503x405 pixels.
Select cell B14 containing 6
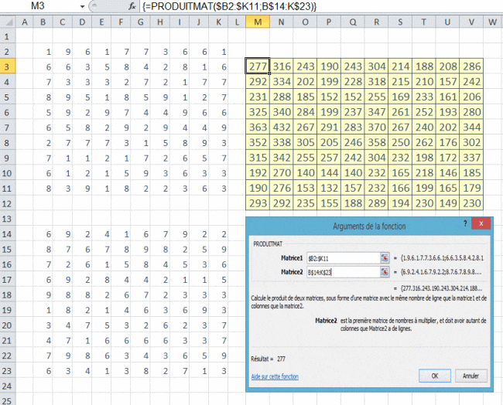pyautogui.click(x=43, y=234)
